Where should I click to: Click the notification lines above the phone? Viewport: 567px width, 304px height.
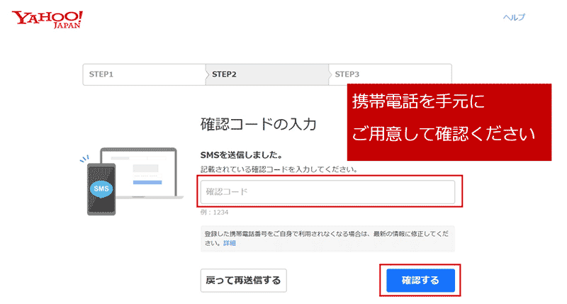click(84, 159)
